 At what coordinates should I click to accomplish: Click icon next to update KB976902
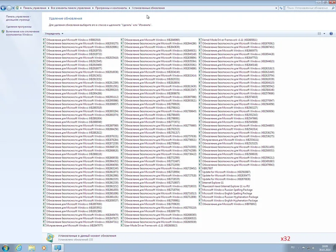(x=200, y=204)
